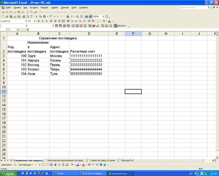Insert rectangle shape from Drawing toolbar

[43, 165]
